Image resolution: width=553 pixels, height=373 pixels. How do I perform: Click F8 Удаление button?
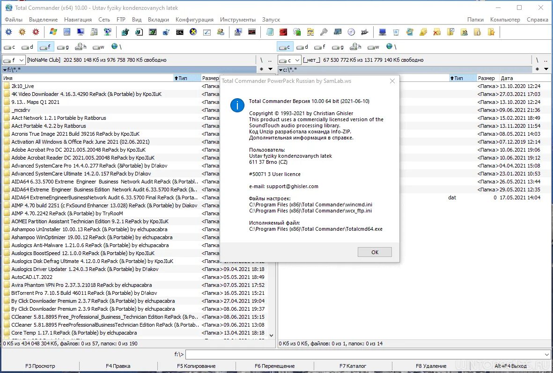(431, 366)
